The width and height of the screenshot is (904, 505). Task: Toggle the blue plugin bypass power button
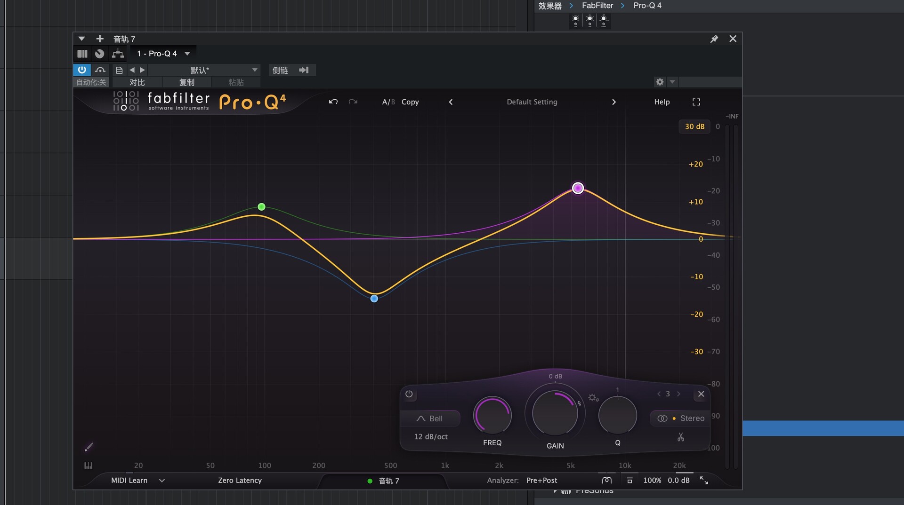pos(82,70)
